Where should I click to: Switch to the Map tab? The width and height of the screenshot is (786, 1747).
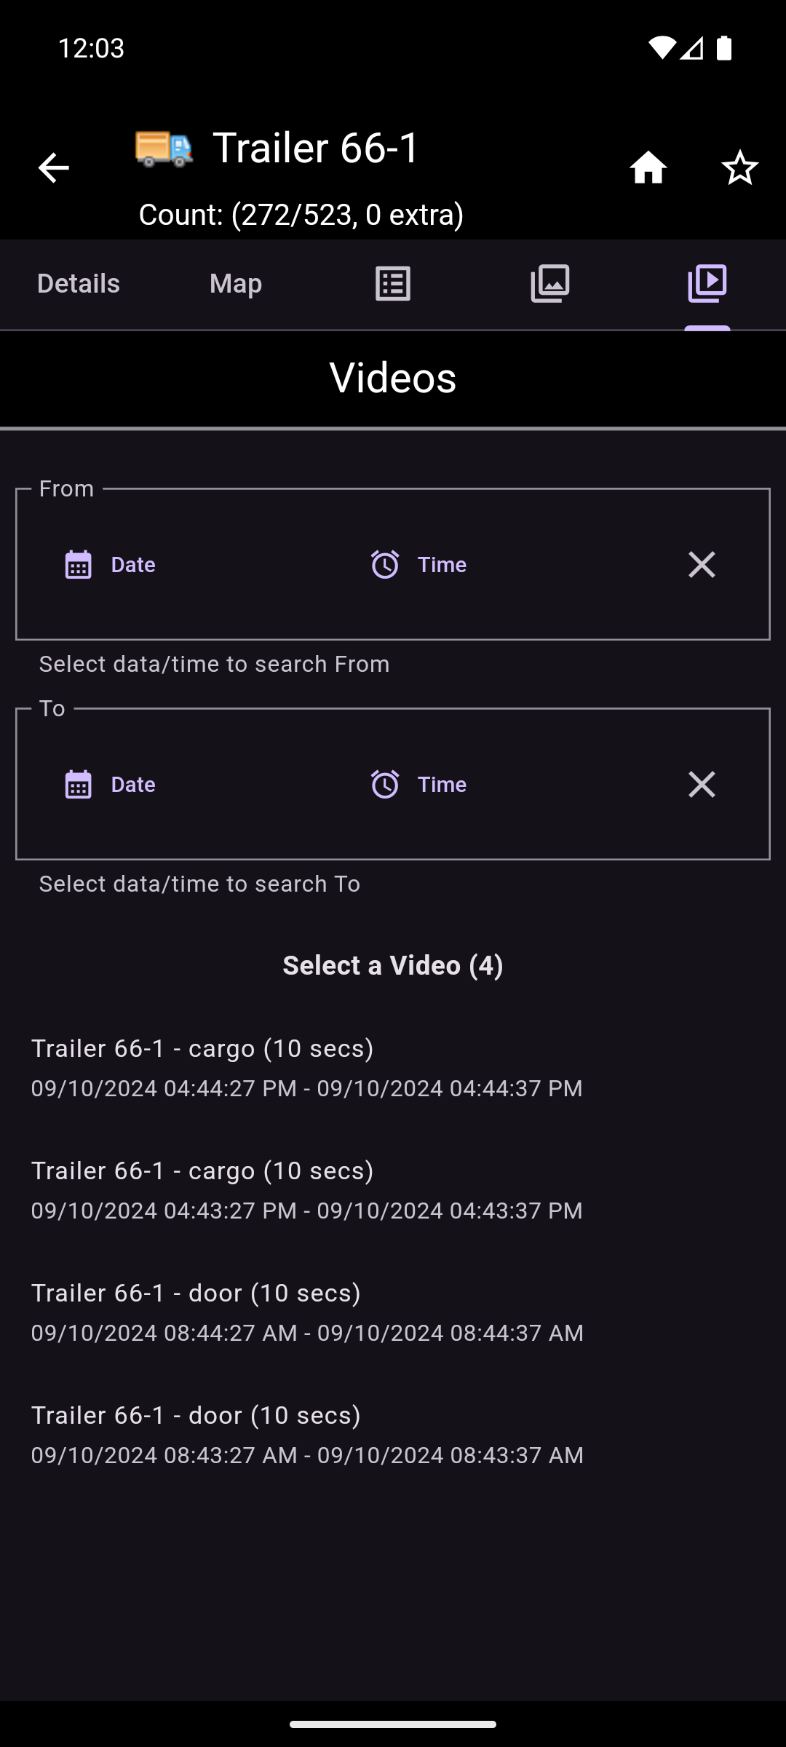point(236,284)
